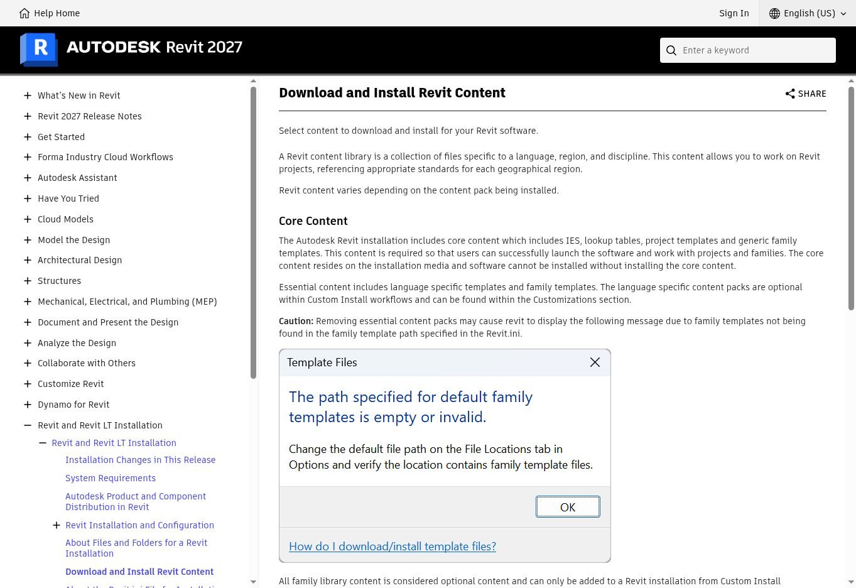856x588 pixels.
Task: Click the sidebar scroll down arrow
Action: pos(253,582)
